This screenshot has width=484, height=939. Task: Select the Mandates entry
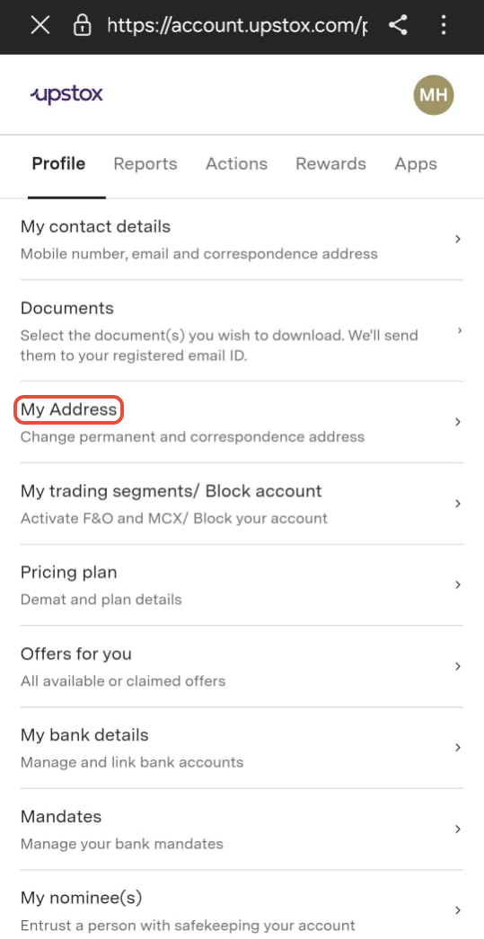(x=242, y=829)
